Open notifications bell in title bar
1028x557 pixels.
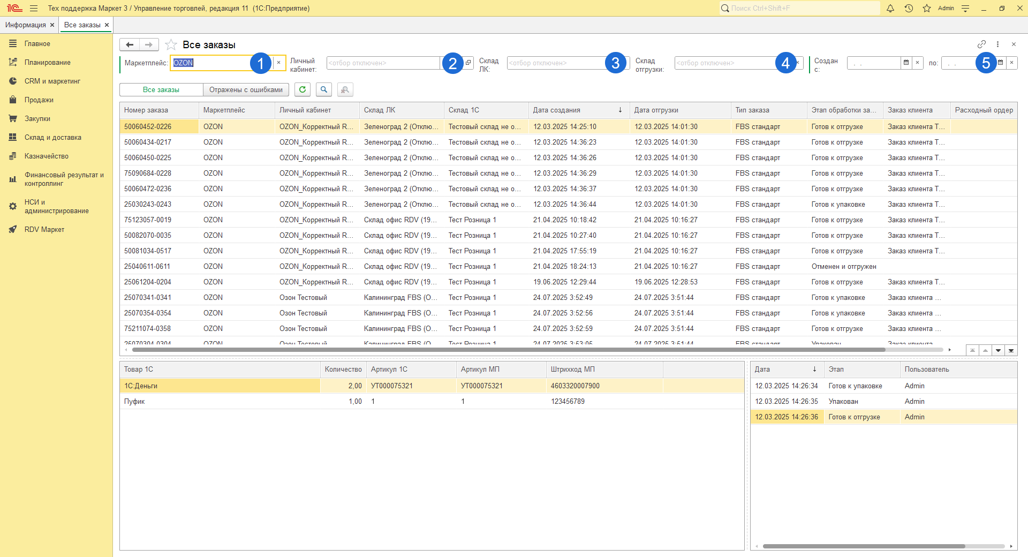click(890, 9)
